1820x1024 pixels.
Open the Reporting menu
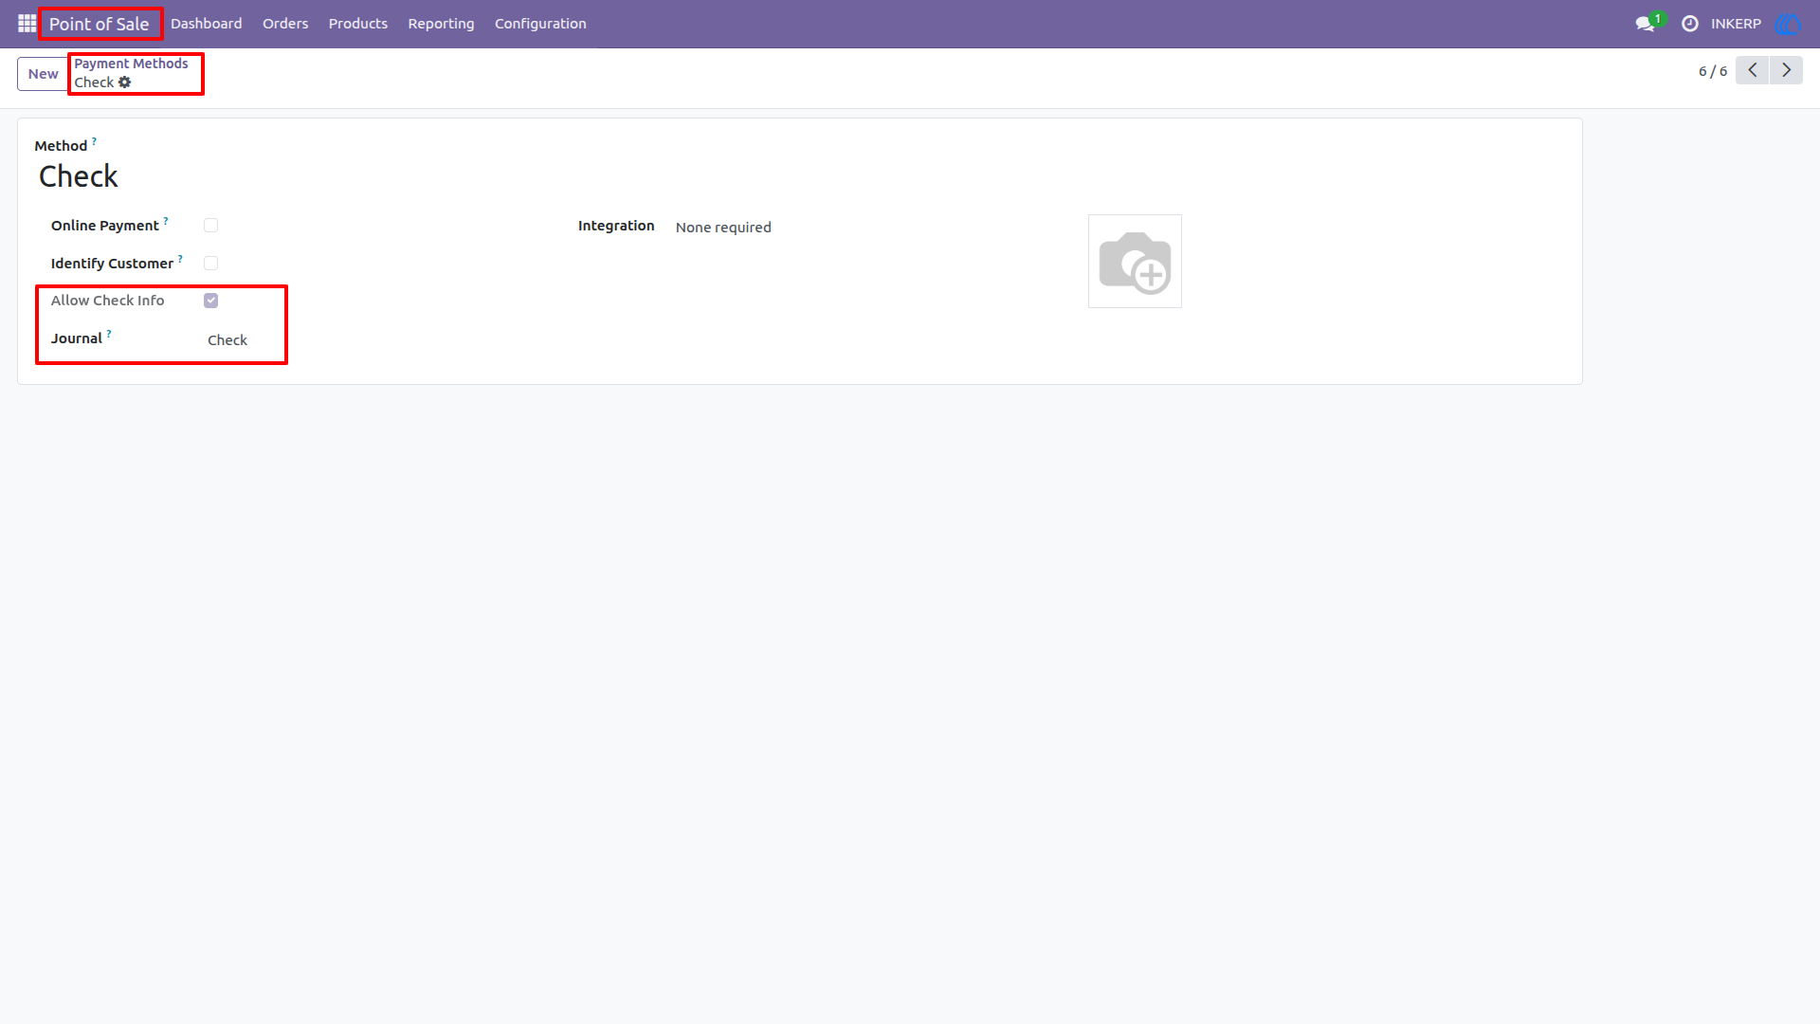(441, 24)
